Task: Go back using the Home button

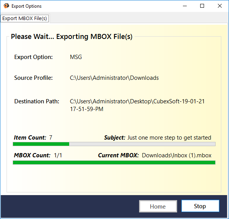Action: pos(158,206)
